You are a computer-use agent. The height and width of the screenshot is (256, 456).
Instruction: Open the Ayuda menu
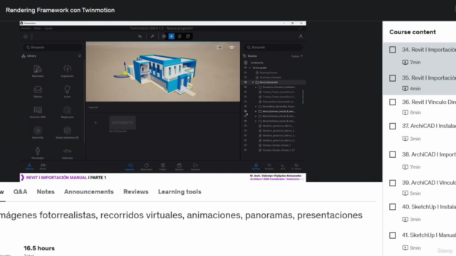48,28
